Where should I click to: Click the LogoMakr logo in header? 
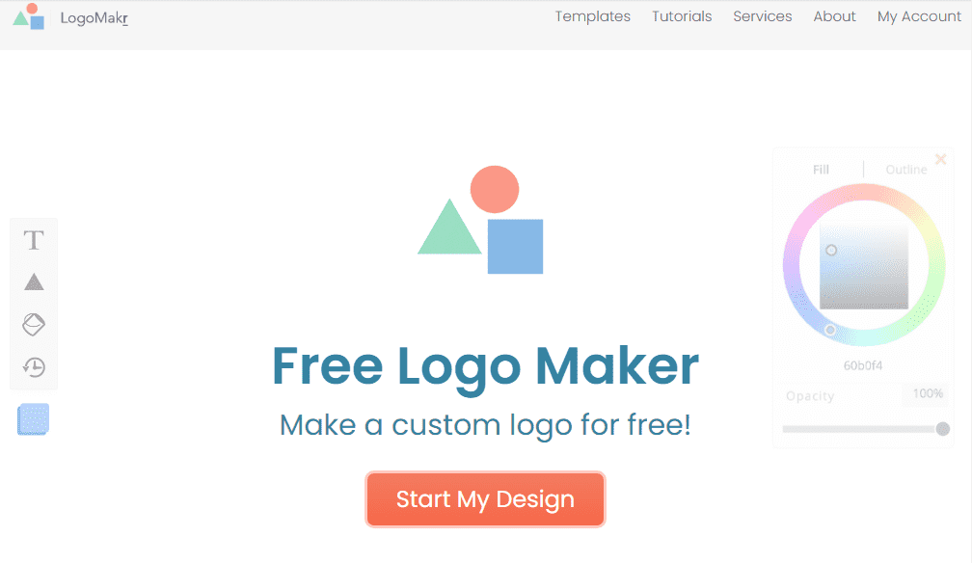pos(70,16)
